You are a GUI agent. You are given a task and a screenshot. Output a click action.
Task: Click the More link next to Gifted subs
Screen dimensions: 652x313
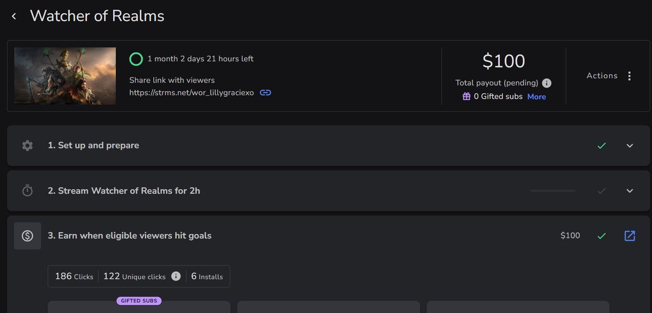point(536,97)
